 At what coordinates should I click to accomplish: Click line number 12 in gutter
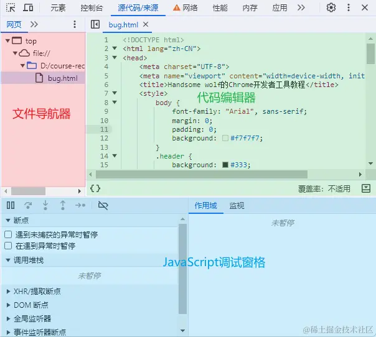(104, 138)
